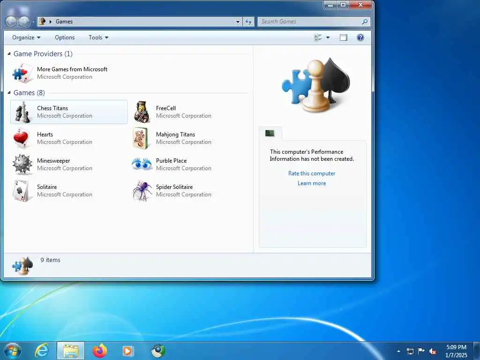Refresh the Games folder view
The image size is (480, 360).
point(248,22)
